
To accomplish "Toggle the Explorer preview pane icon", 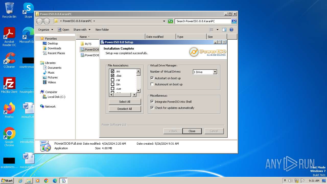I will tap(224, 30).
